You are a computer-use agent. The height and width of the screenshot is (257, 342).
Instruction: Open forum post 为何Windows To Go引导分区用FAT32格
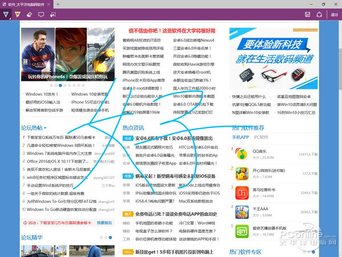point(62,201)
